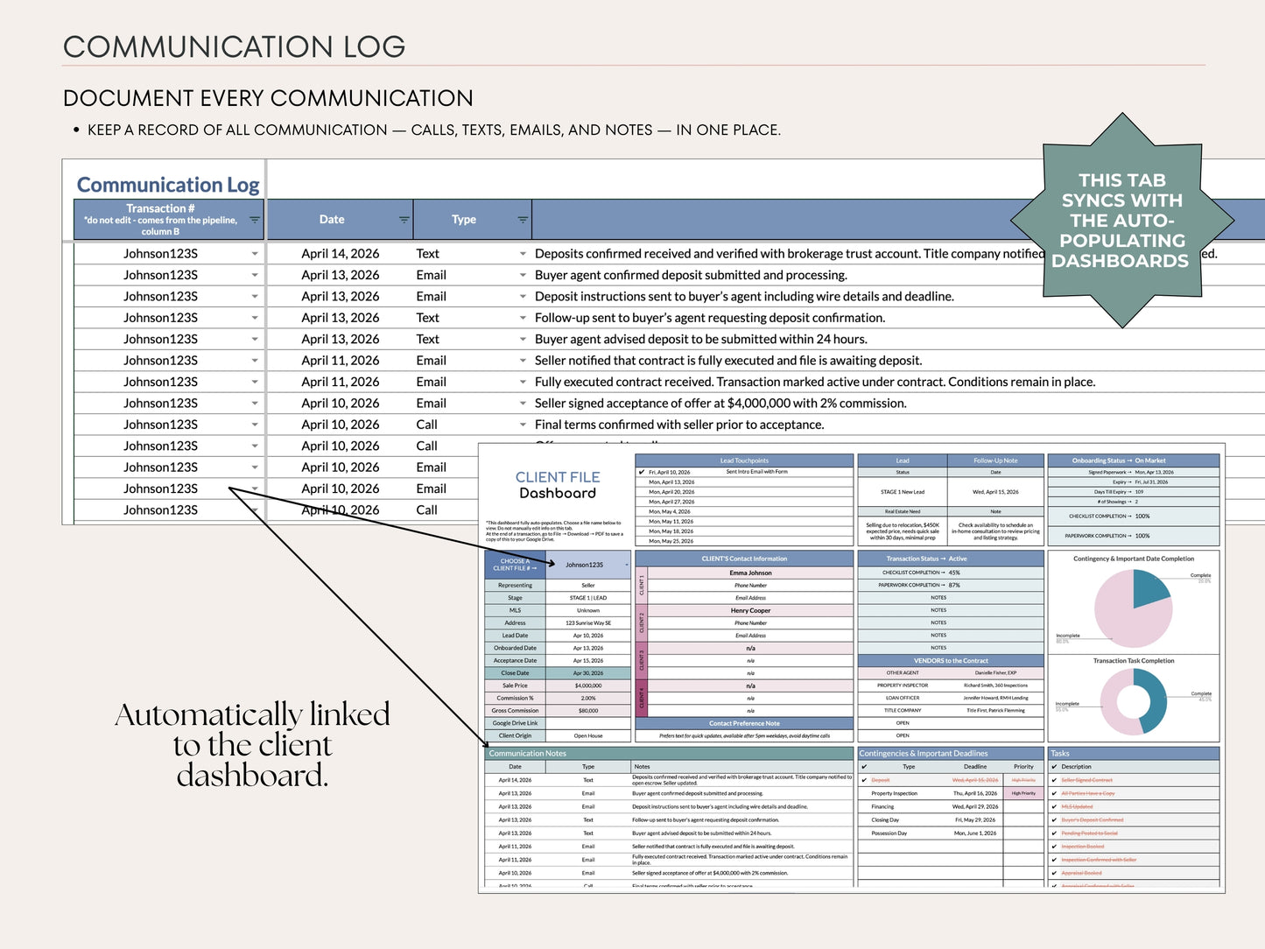The height and width of the screenshot is (949, 1265).
Task: Uncheck the Buyer's Deposit Confirmed task
Action: [x=1054, y=820]
